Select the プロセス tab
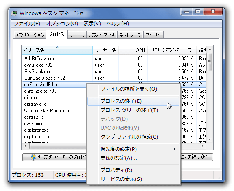 [57, 35]
